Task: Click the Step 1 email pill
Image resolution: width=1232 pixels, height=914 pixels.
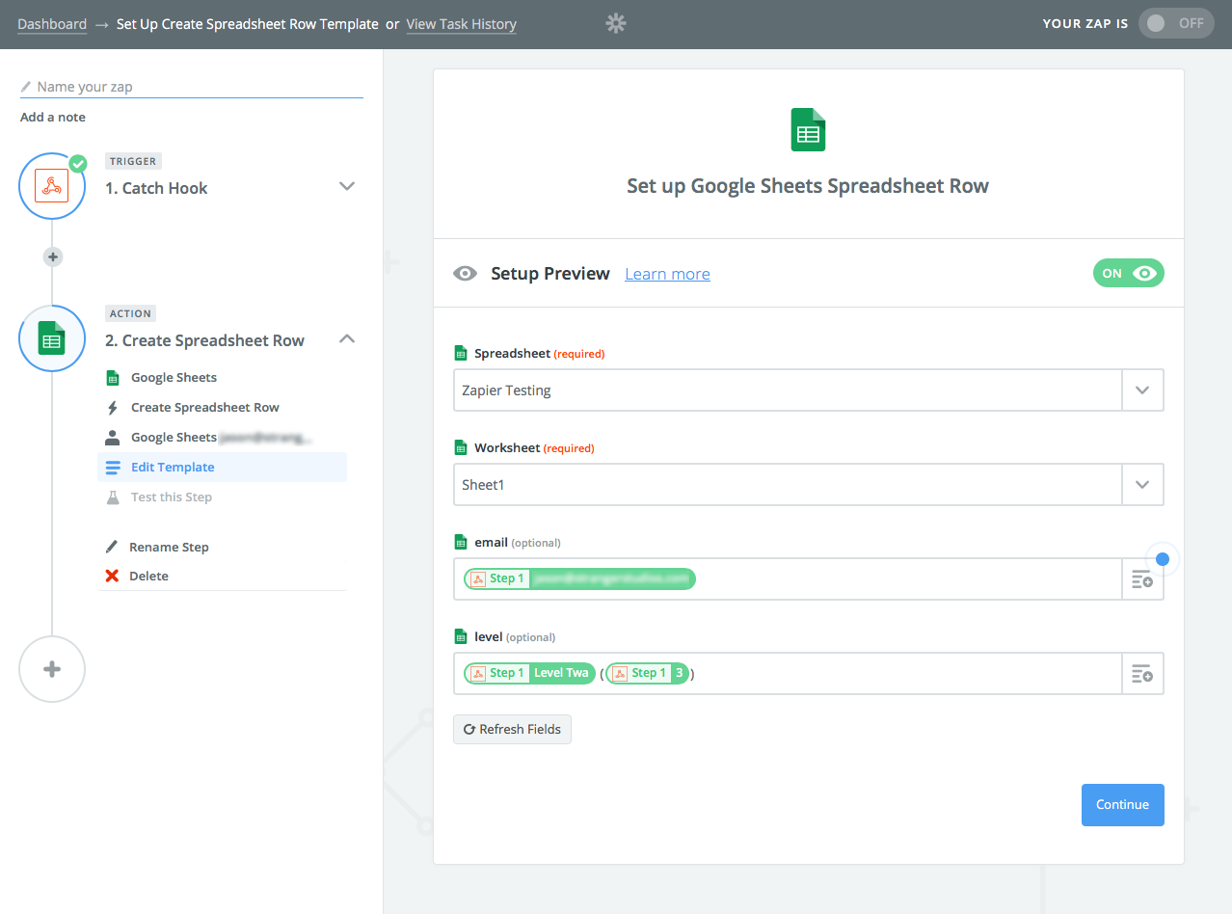Action: click(x=579, y=578)
